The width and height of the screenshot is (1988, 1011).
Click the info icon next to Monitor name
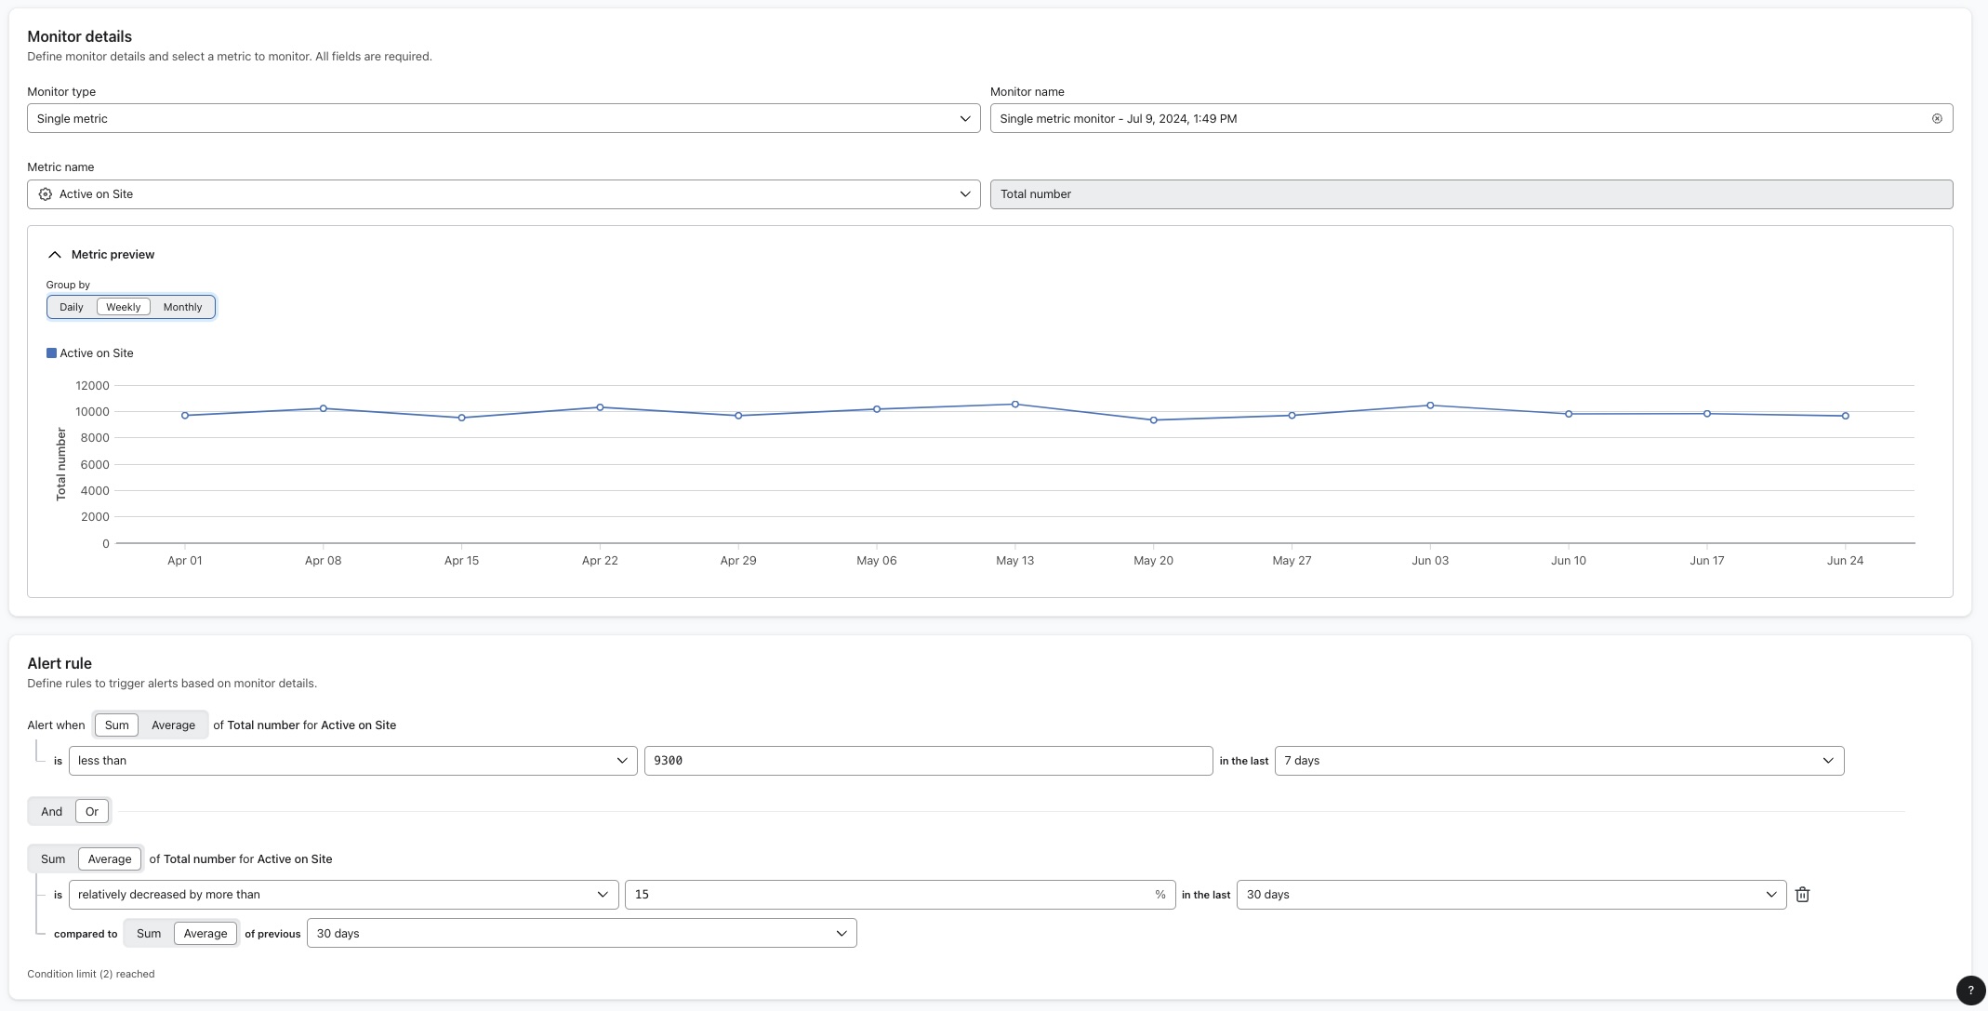click(x=1935, y=117)
